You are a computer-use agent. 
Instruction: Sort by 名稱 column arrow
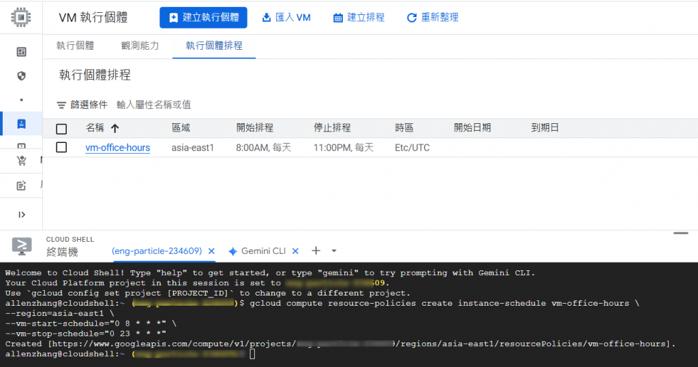pos(115,128)
